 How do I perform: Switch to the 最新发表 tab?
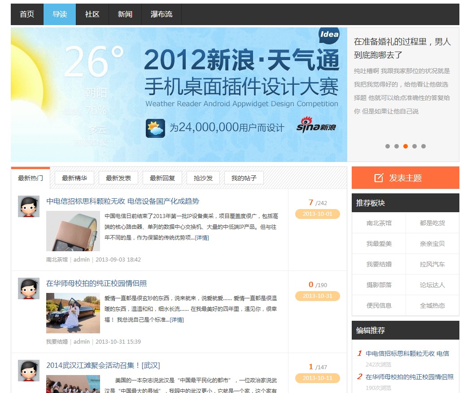pyautogui.click(x=118, y=178)
